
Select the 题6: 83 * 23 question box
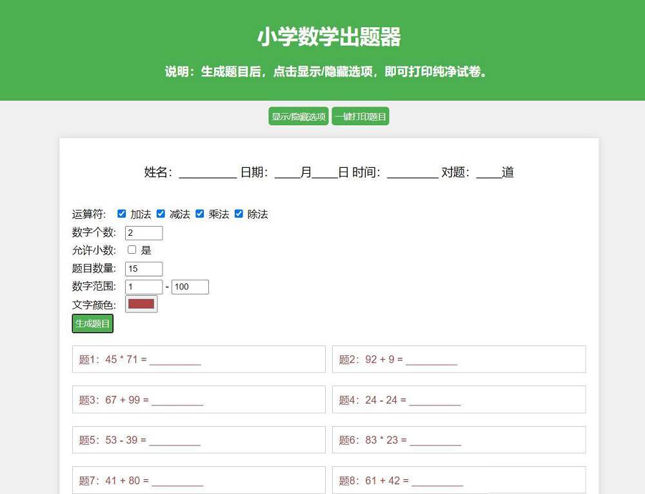click(459, 439)
